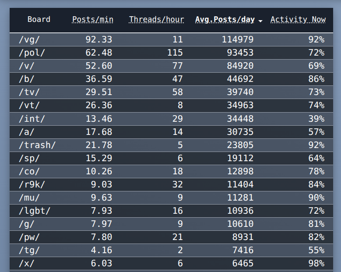The width and height of the screenshot is (341, 272).
Task: Click posts/min value 17.68
Action: [x=99, y=132]
